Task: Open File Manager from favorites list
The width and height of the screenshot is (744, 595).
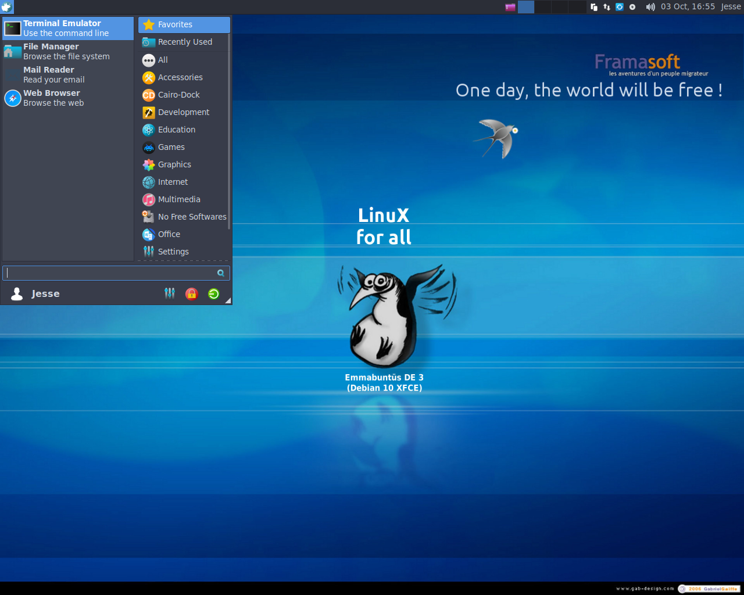Action: pyautogui.click(x=68, y=52)
